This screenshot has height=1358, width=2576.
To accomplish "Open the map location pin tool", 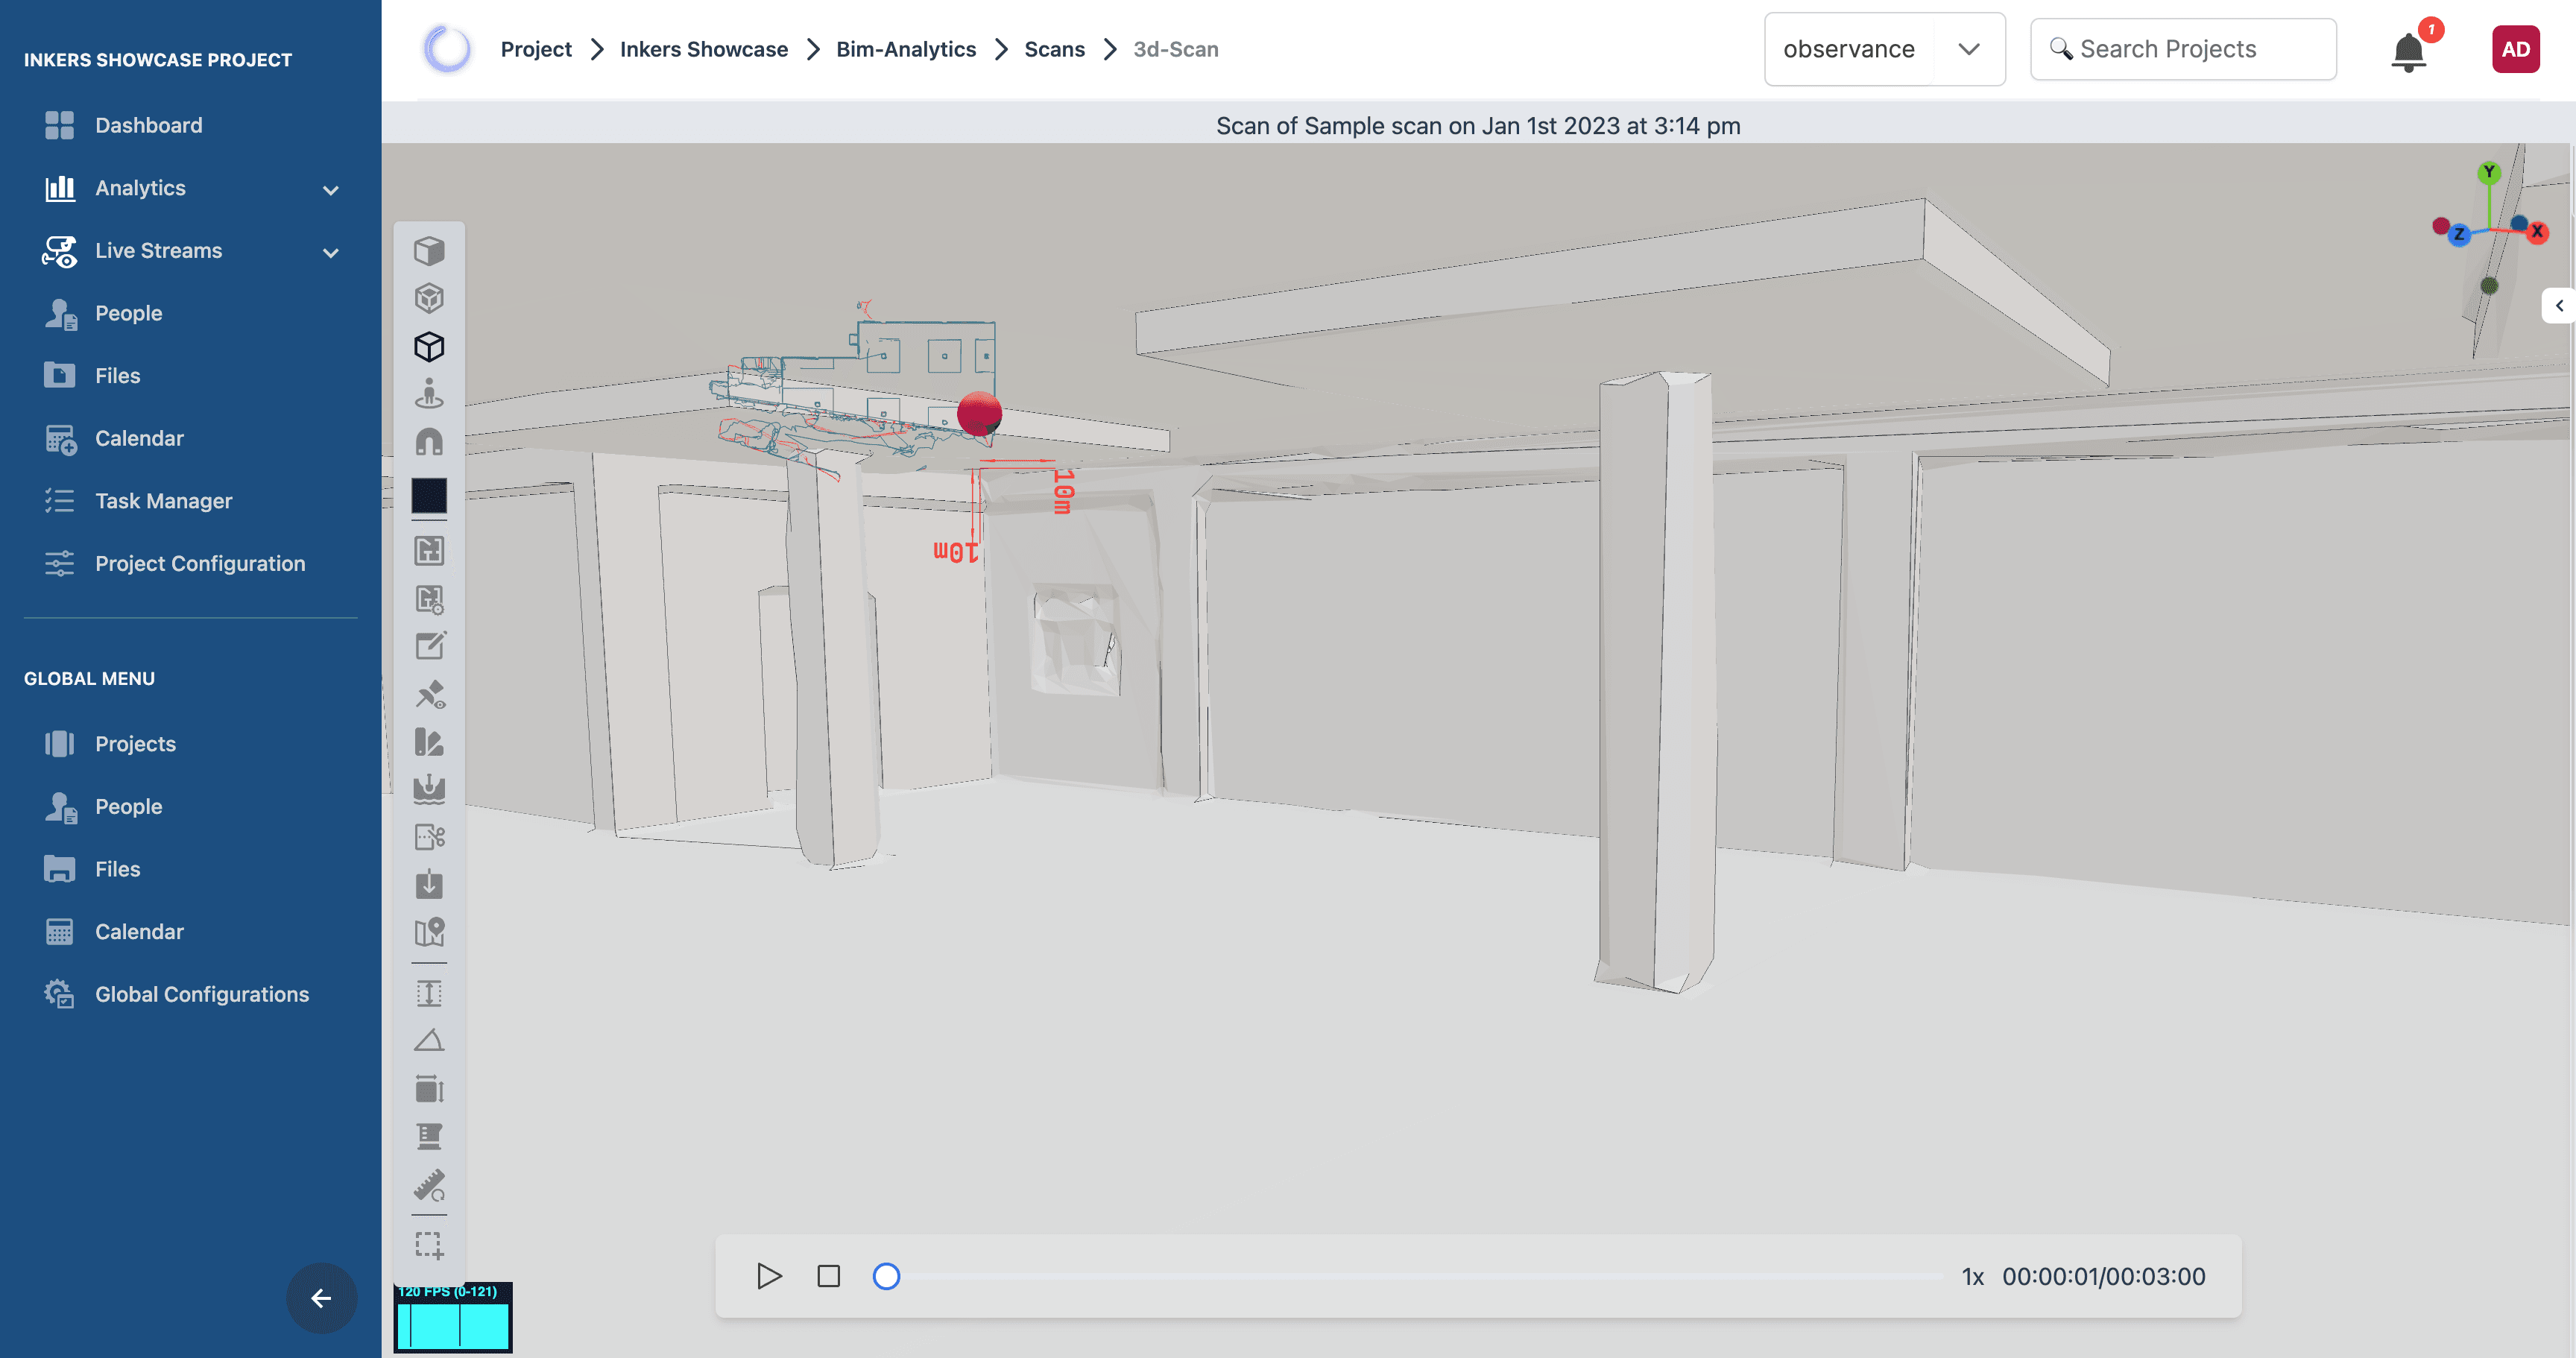I will tap(430, 932).
